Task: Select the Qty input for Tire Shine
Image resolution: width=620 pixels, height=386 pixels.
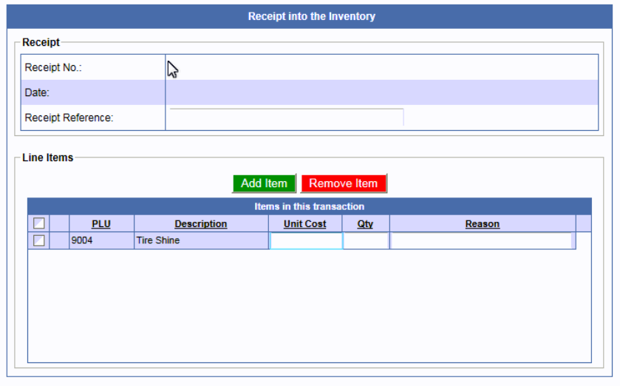Action: point(366,241)
